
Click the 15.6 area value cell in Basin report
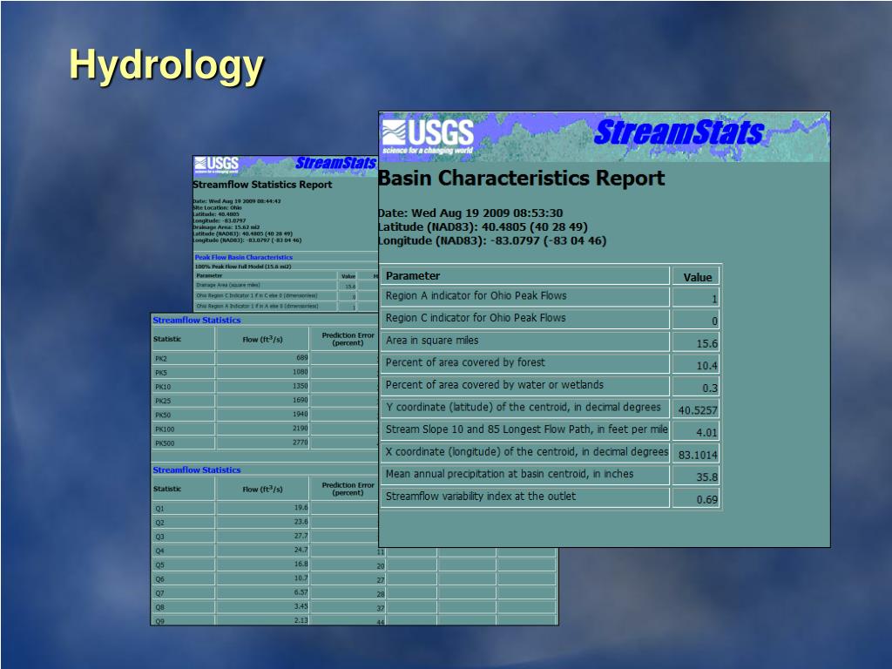pyautogui.click(x=696, y=343)
